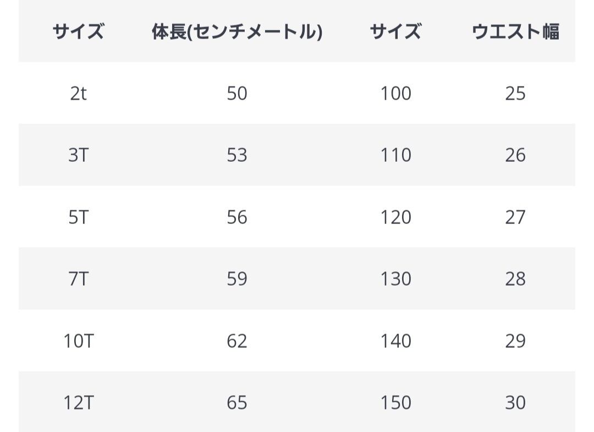
Task: Click body length value 50
Action: 237,94
